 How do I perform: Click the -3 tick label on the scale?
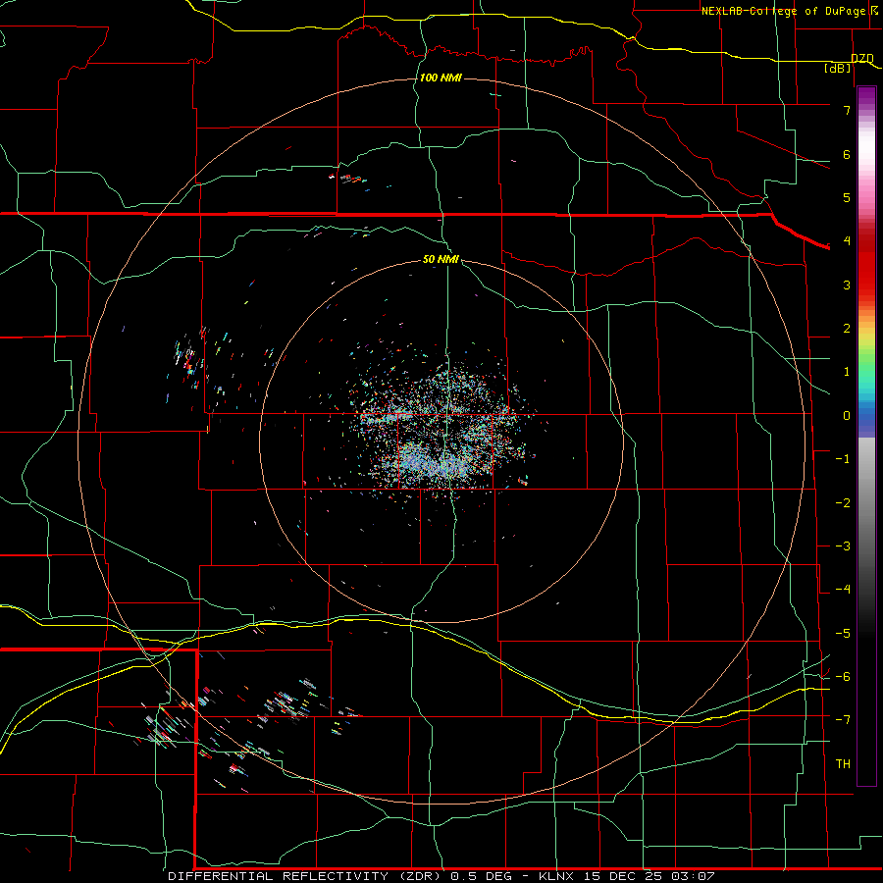coord(843,546)
